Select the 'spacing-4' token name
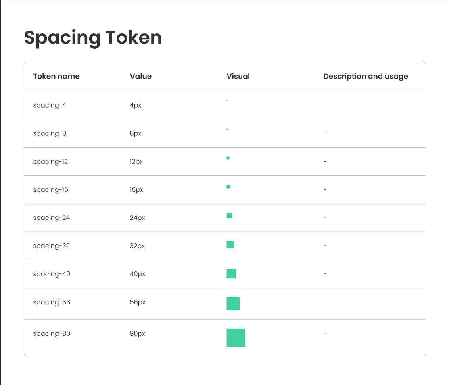This screenshot has height=385, width=449. [x=50, y=106]
